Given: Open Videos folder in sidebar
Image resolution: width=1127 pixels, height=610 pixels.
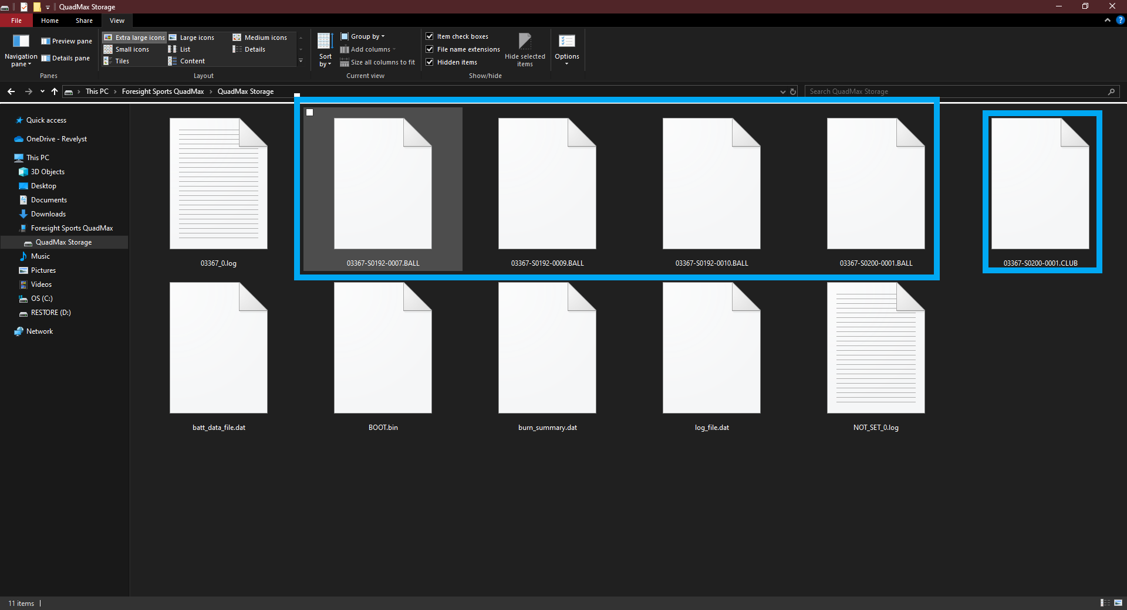Looking at the screenshot, I should 41,284.
